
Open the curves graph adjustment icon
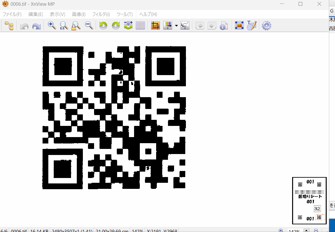pyautogui.click(x=185, y=25)
